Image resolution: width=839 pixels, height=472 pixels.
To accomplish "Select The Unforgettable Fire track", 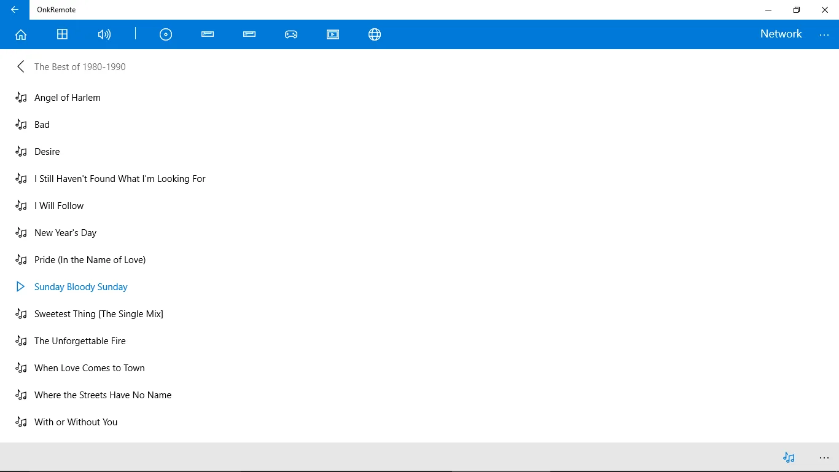I will pos(80,341).
